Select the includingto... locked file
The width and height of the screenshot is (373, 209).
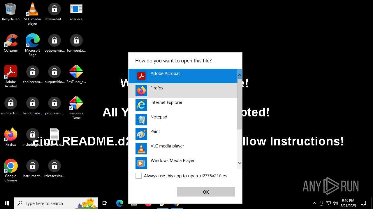coord(32,138)
